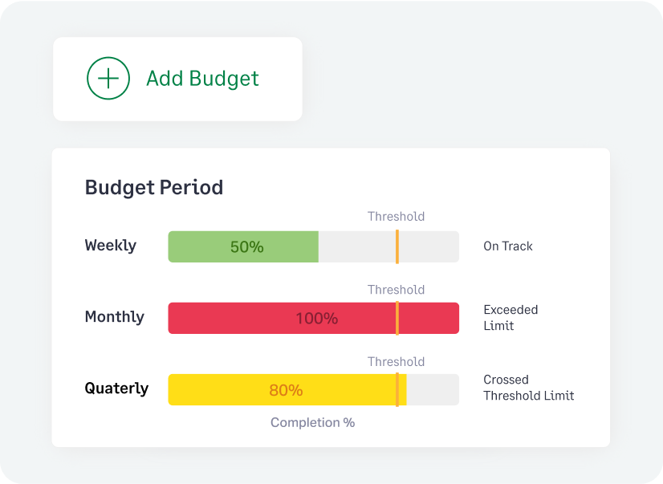Select the Monthly threshold marker
Image resolution: width=663 pixels, height=484 pixels.
(397, 318)
